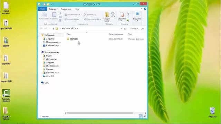Image resolution: width=221 pixels, height=124 pixels.
Task: Select the top-left desktop document icon
Action: point(6,8)
